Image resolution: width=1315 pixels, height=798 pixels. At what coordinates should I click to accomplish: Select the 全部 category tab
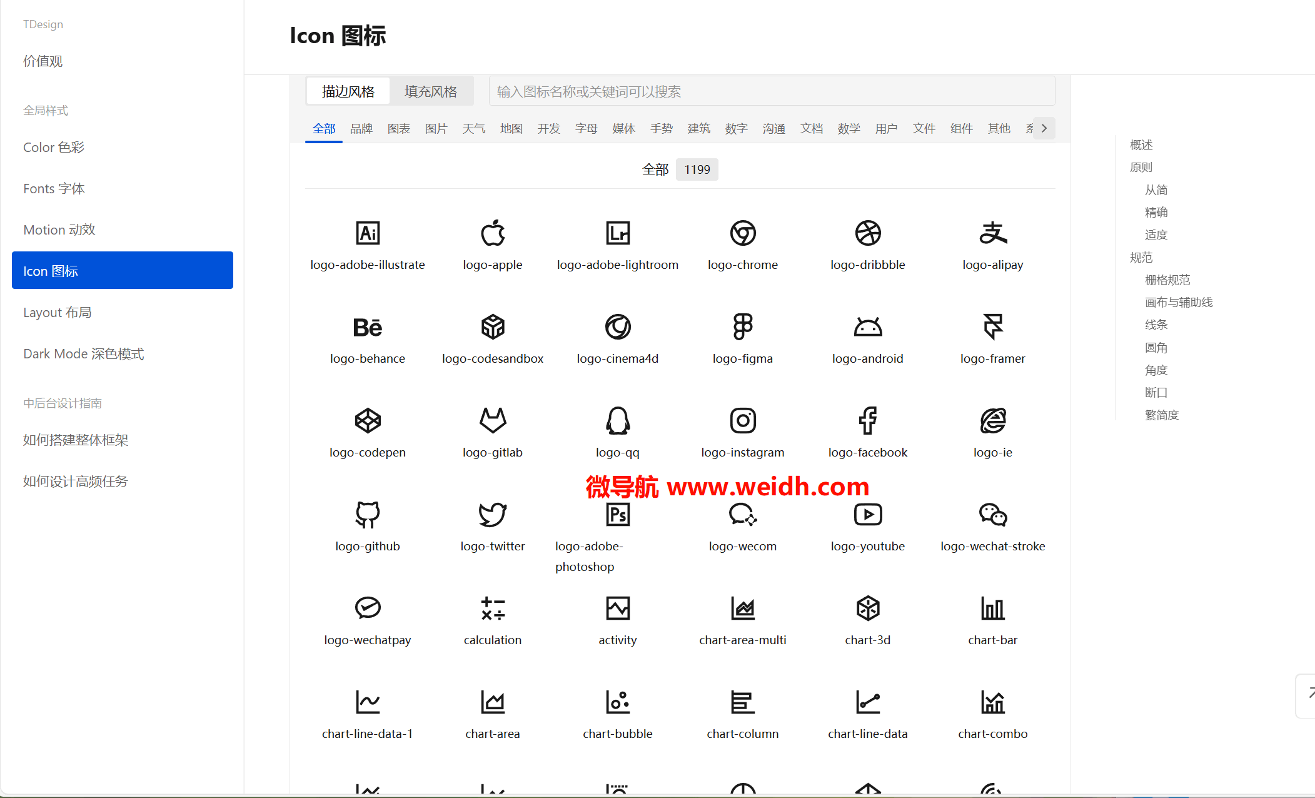click(324, 128)
